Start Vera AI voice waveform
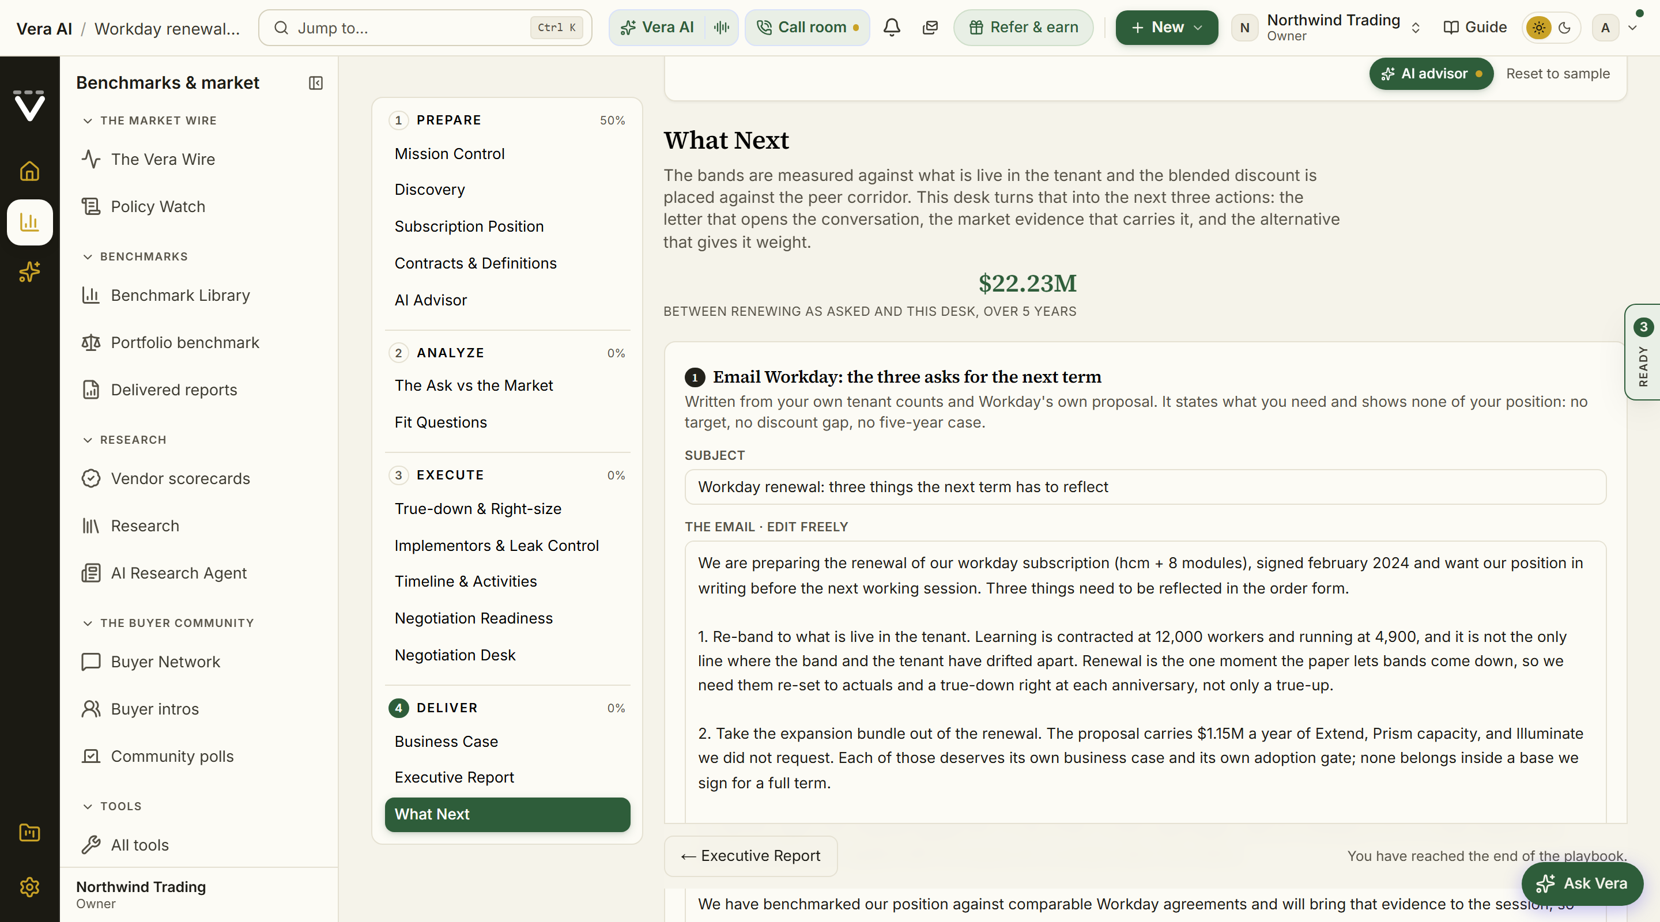Image resolution: width=1660 pixels, height=922 pixels. coord(722,27)
